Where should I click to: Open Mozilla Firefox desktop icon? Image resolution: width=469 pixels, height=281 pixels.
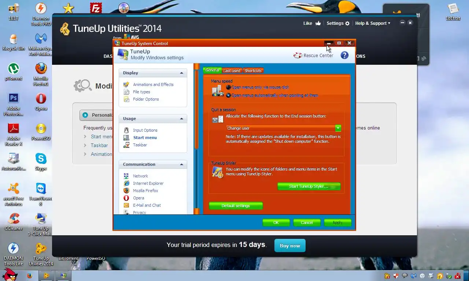(x=41, y=74)
